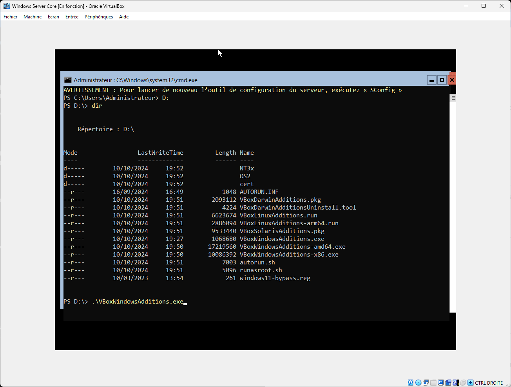The image size is (511, 387).
Task: Click VBoxLinuxAdditions.run file name
Action: coord(279,215)
